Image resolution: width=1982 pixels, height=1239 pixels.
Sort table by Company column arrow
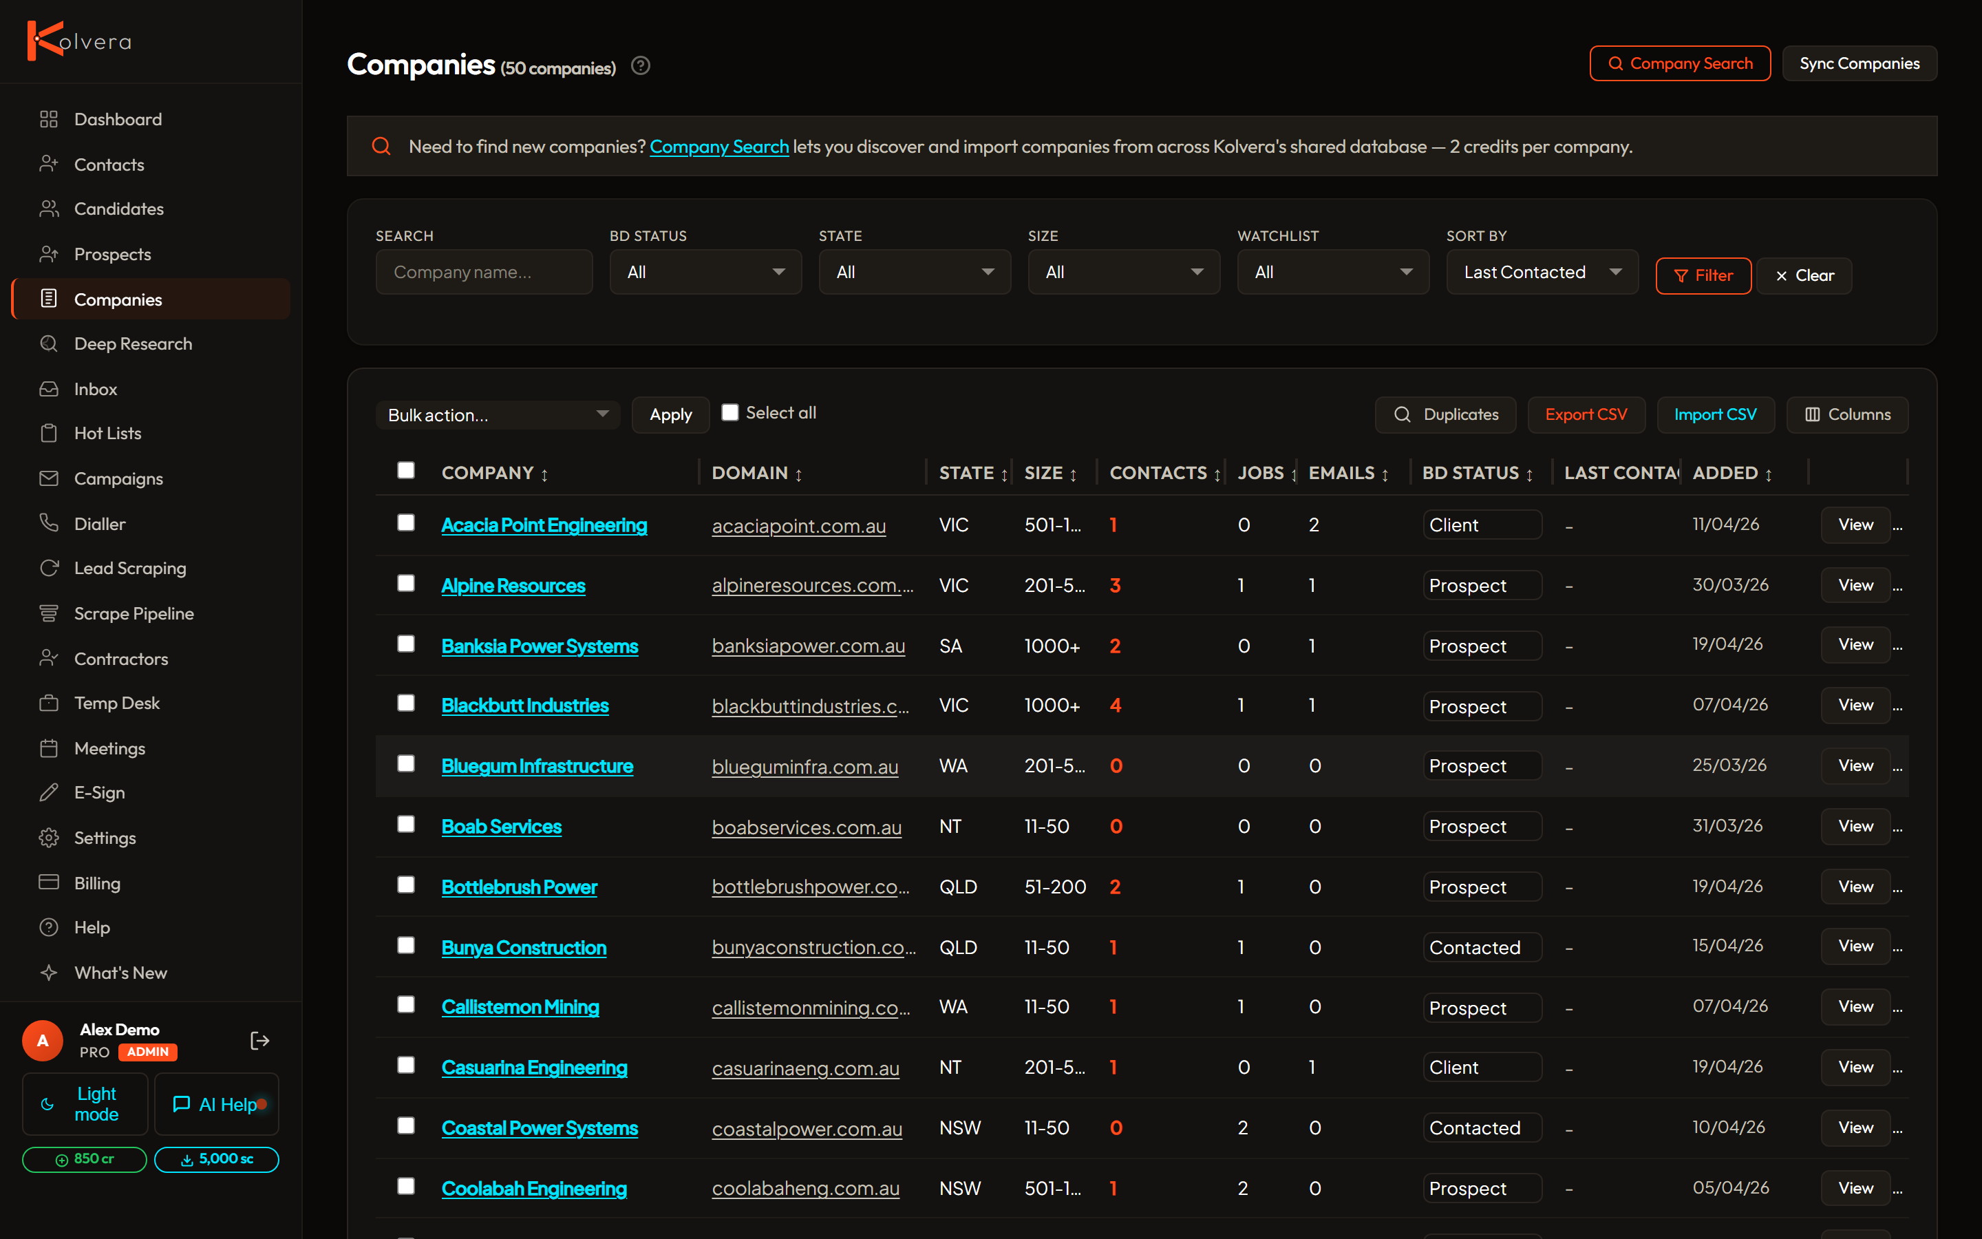tap(544, 474)
